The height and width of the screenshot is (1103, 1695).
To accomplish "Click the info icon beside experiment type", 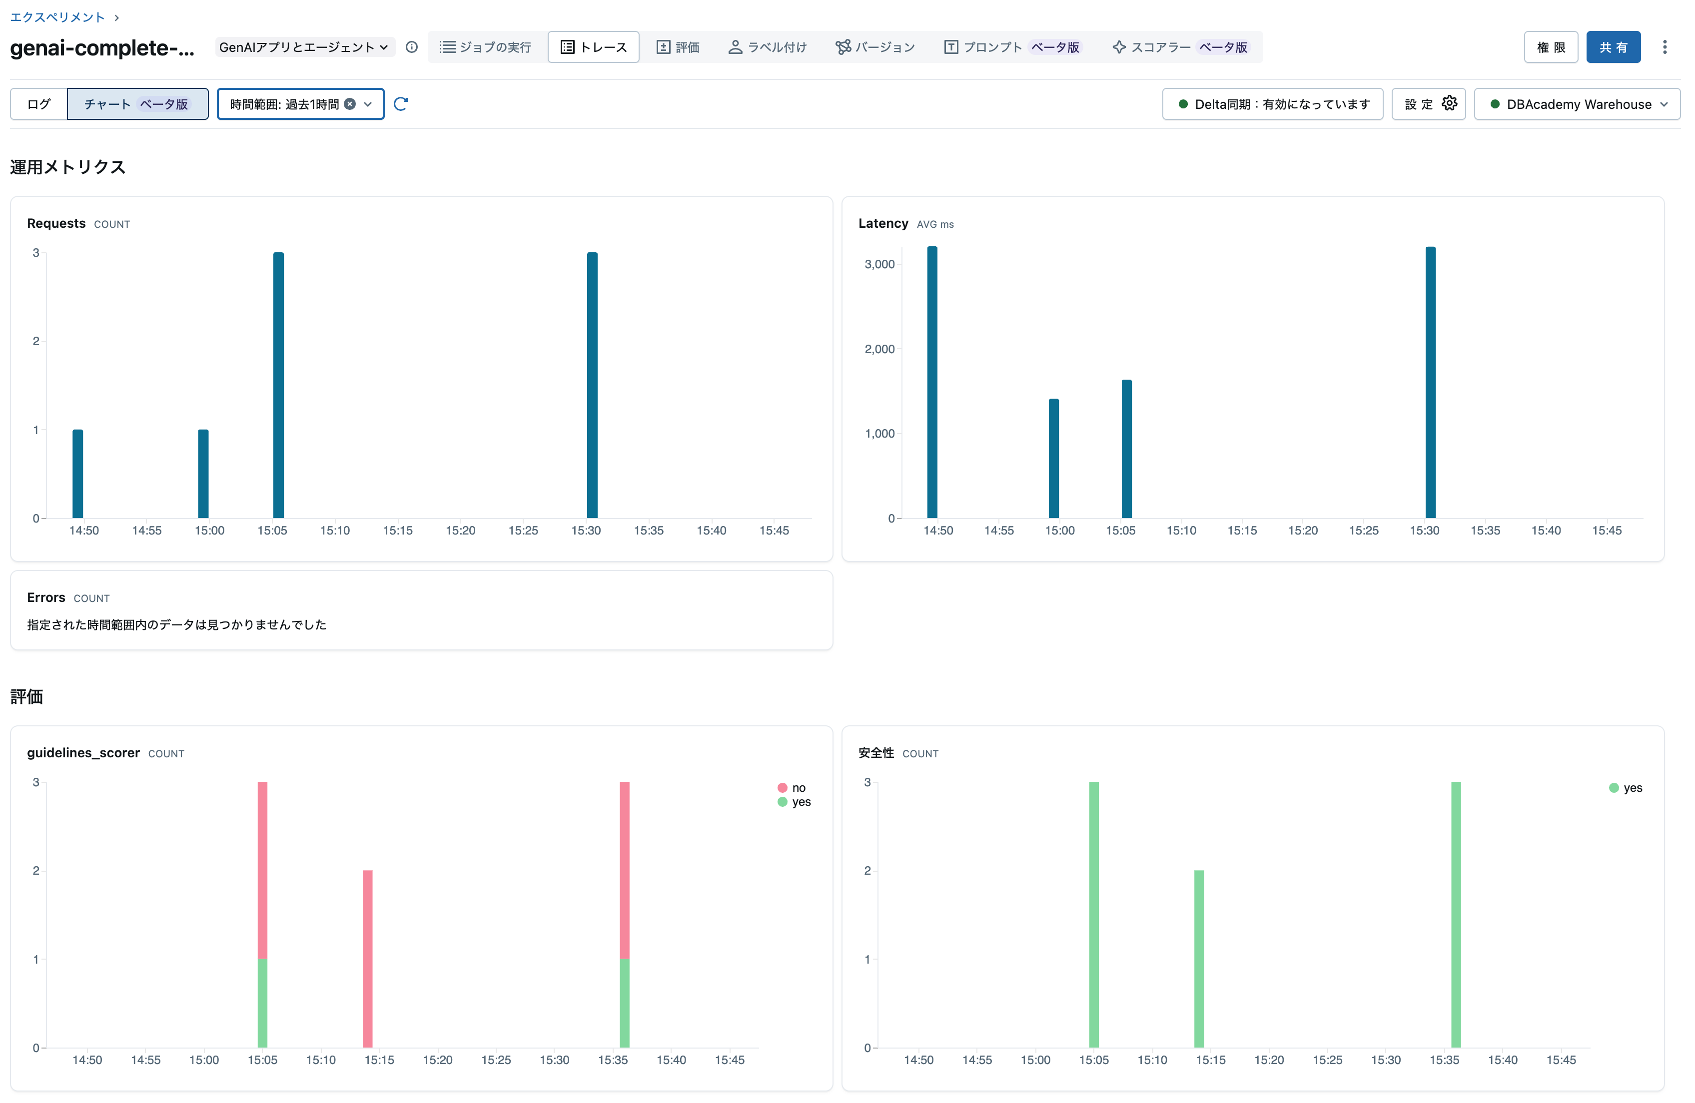I will 412,47.
